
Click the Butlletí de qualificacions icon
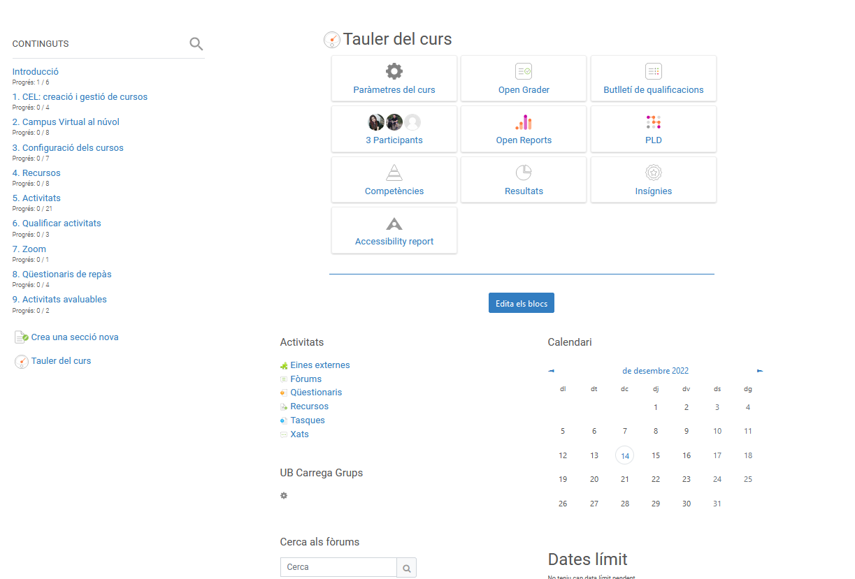[653, 71]
